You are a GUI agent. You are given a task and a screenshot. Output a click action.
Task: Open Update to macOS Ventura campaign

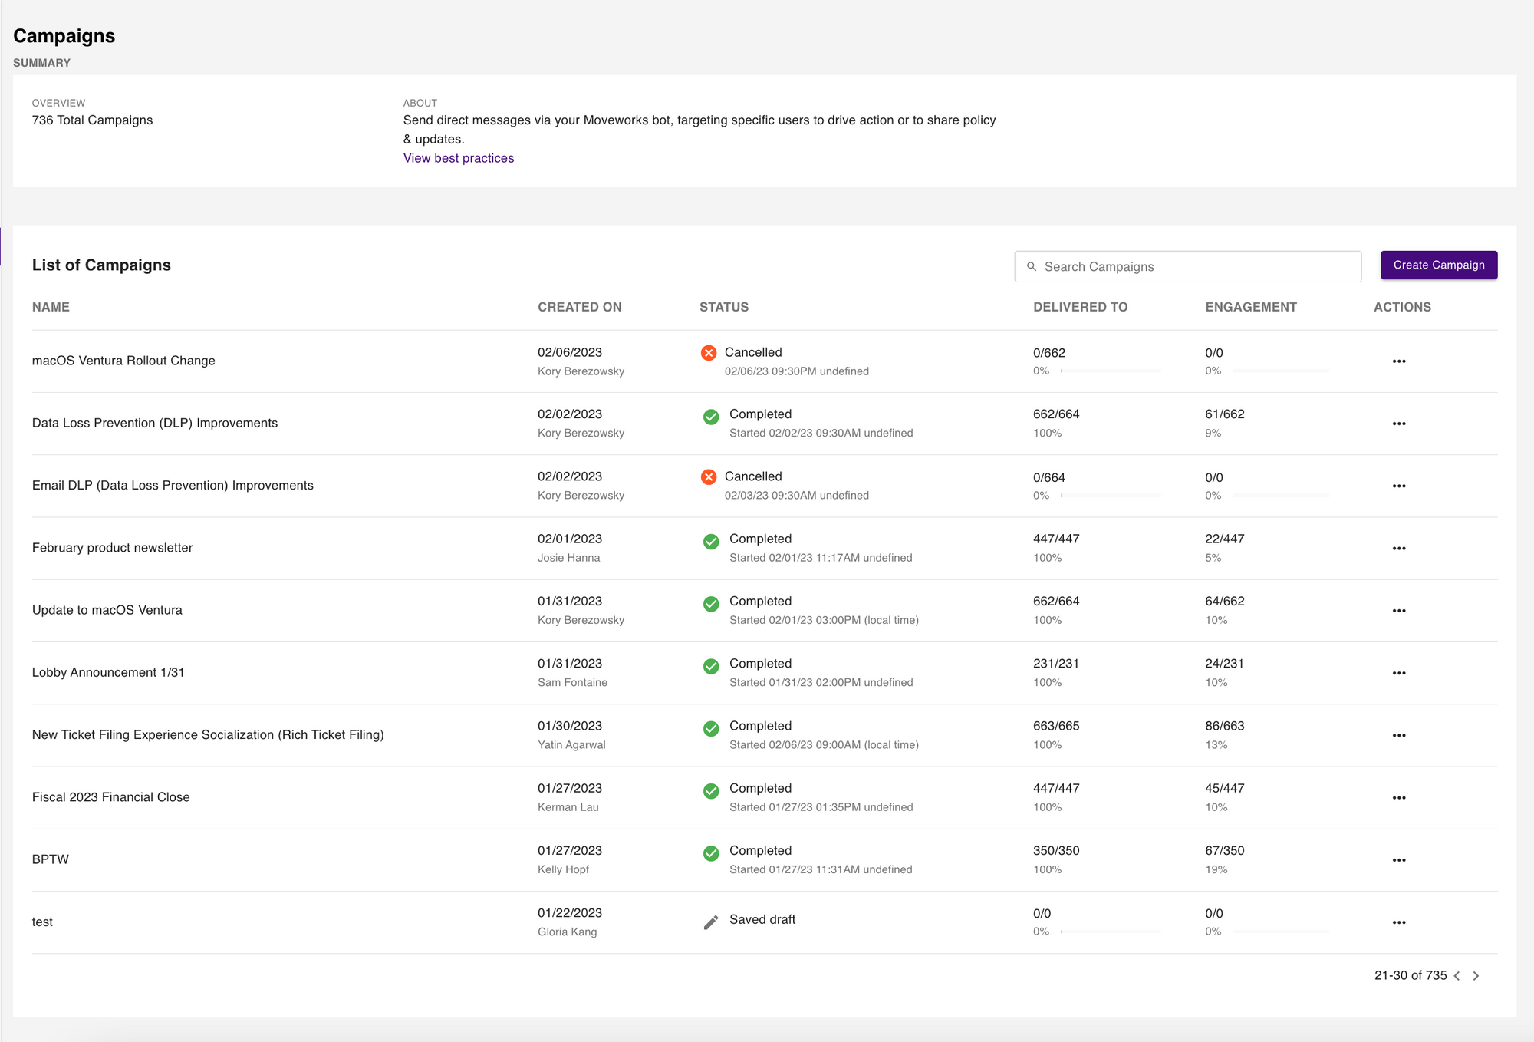(107, 610)
